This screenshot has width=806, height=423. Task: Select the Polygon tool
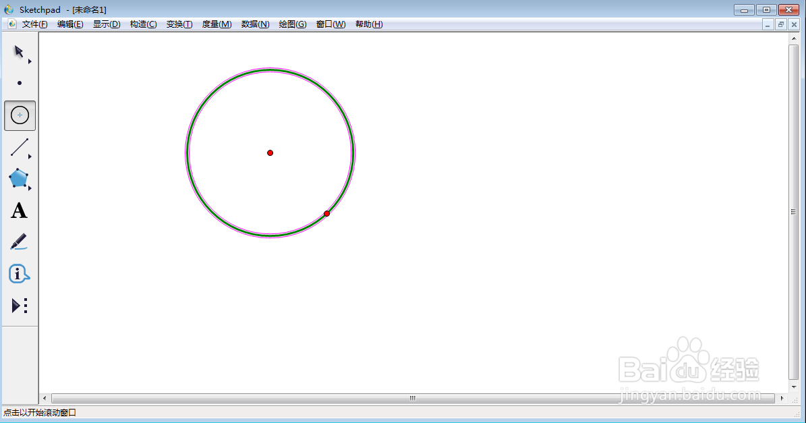click(x=18, y=178)
